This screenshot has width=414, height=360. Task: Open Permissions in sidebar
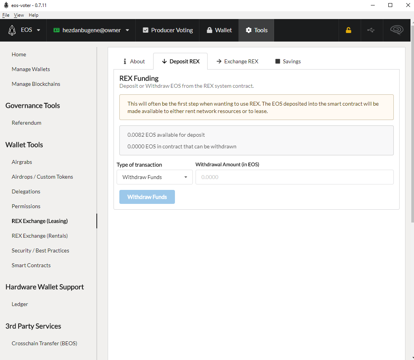pos(26,206)
